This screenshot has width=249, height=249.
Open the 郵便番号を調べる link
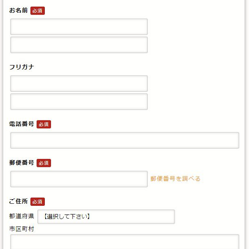(175, 179)
